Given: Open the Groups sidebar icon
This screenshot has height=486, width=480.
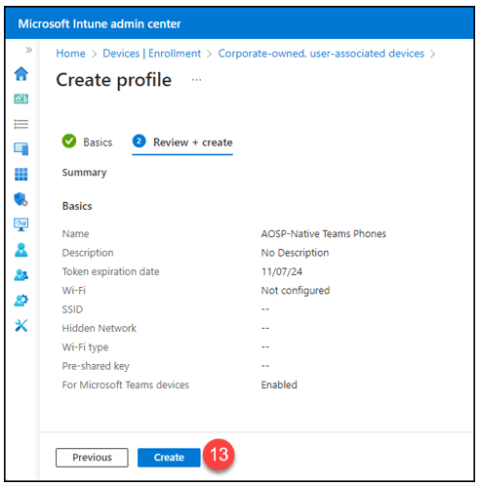Looking at the screenshot, I should (21, 275).
